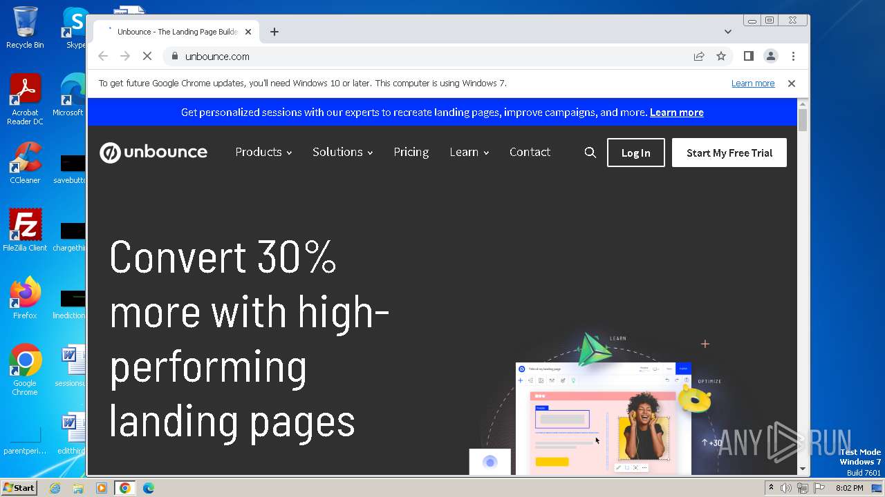Bookmark this tab star icon
The width and height of the screenshot is (885, 497).
tap(721, 57)
